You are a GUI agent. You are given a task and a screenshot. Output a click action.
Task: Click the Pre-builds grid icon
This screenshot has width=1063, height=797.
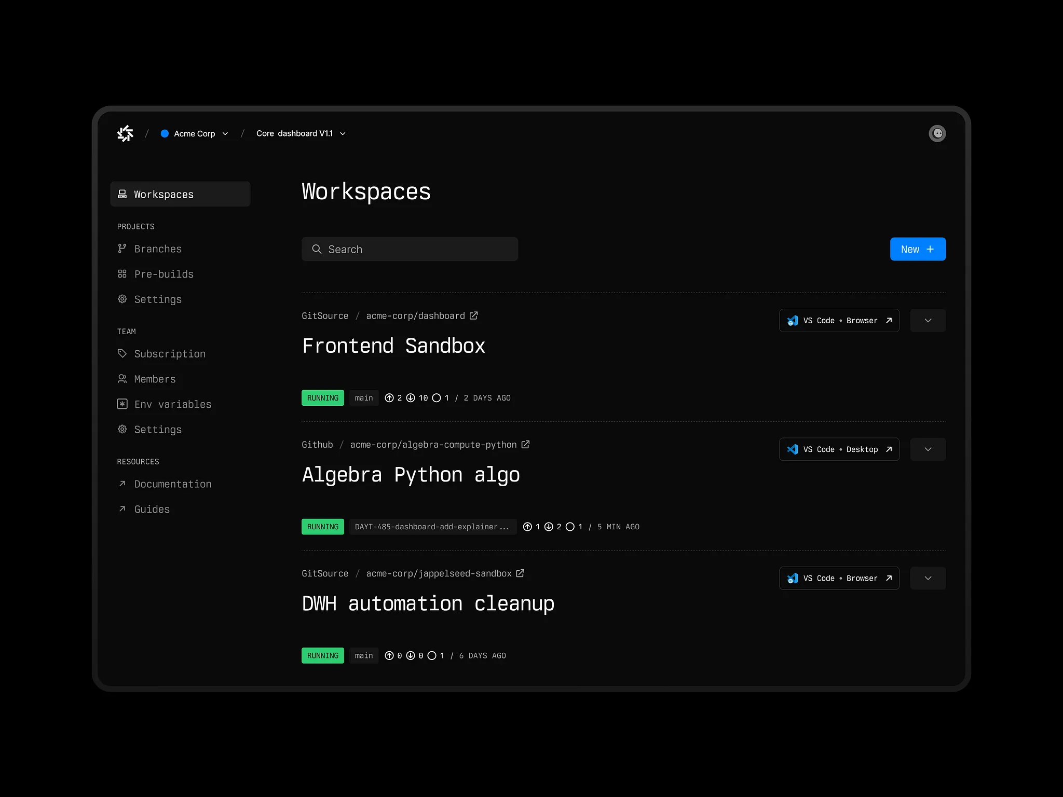point(122,273)
